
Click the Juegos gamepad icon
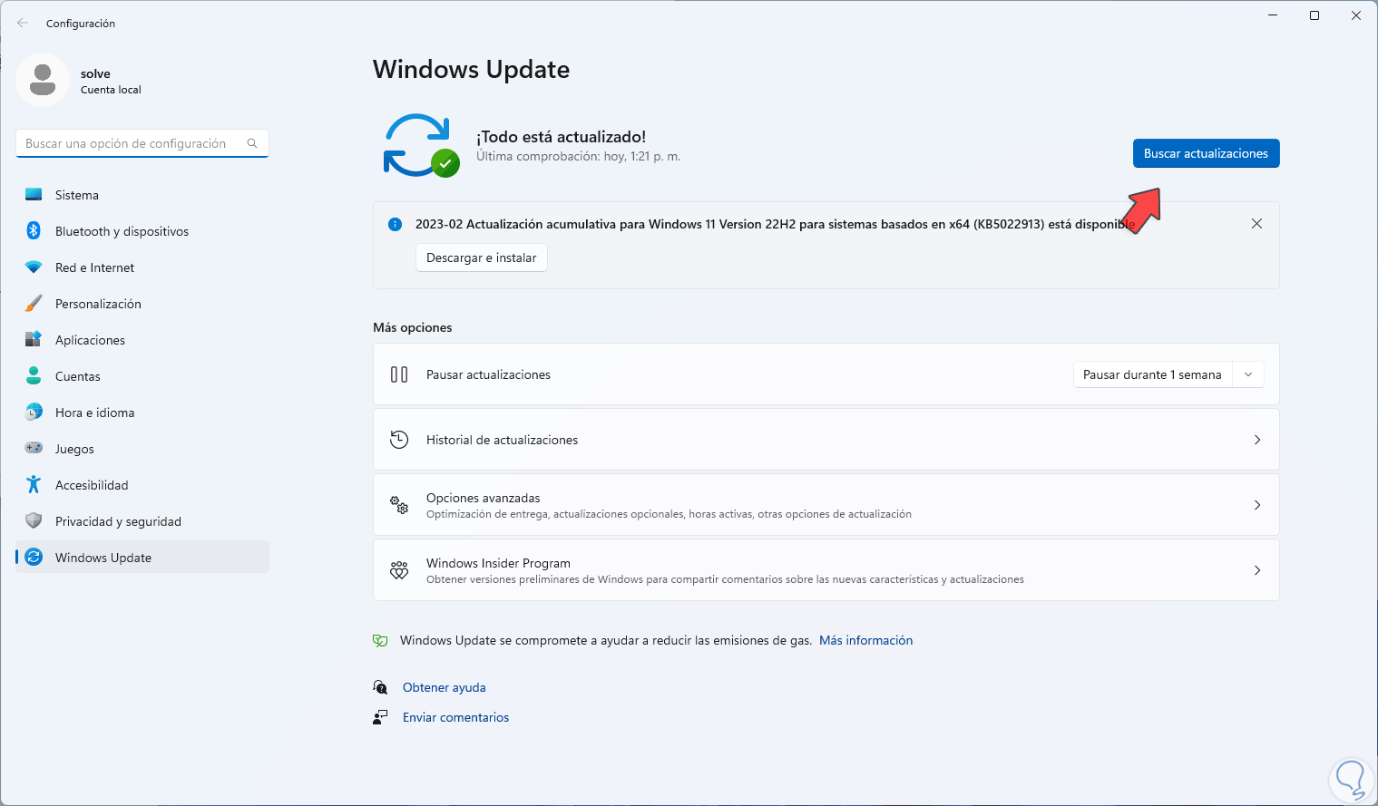34,449
